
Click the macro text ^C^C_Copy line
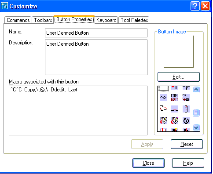pos(44,90)
